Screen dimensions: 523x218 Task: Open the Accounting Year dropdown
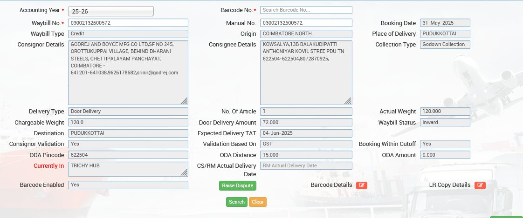point(111,11)
